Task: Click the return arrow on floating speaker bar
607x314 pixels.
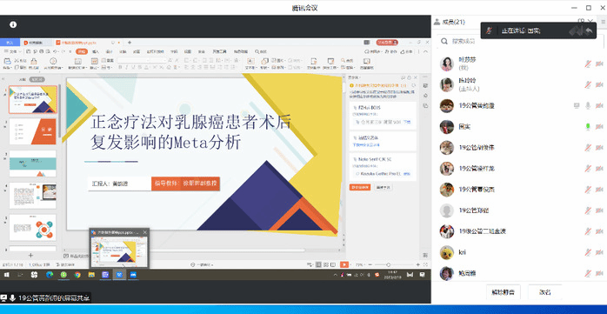Action: (x=589, y=31)
